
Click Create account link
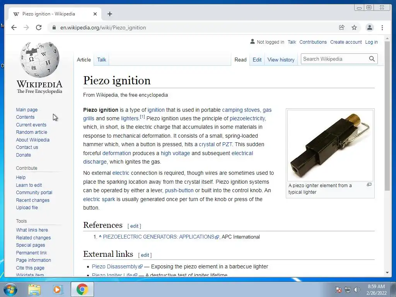(x=346, y=42)
